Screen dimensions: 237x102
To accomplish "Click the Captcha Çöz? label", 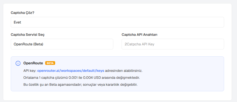I will point(23,13).
